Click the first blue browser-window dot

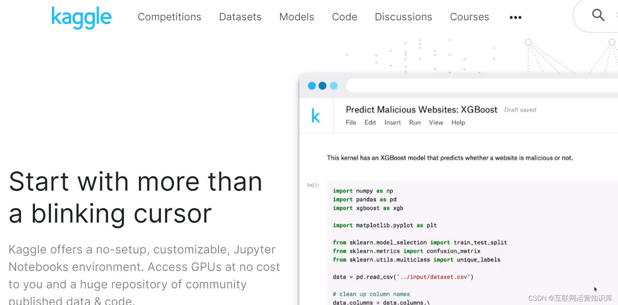[x=312, y=86]
